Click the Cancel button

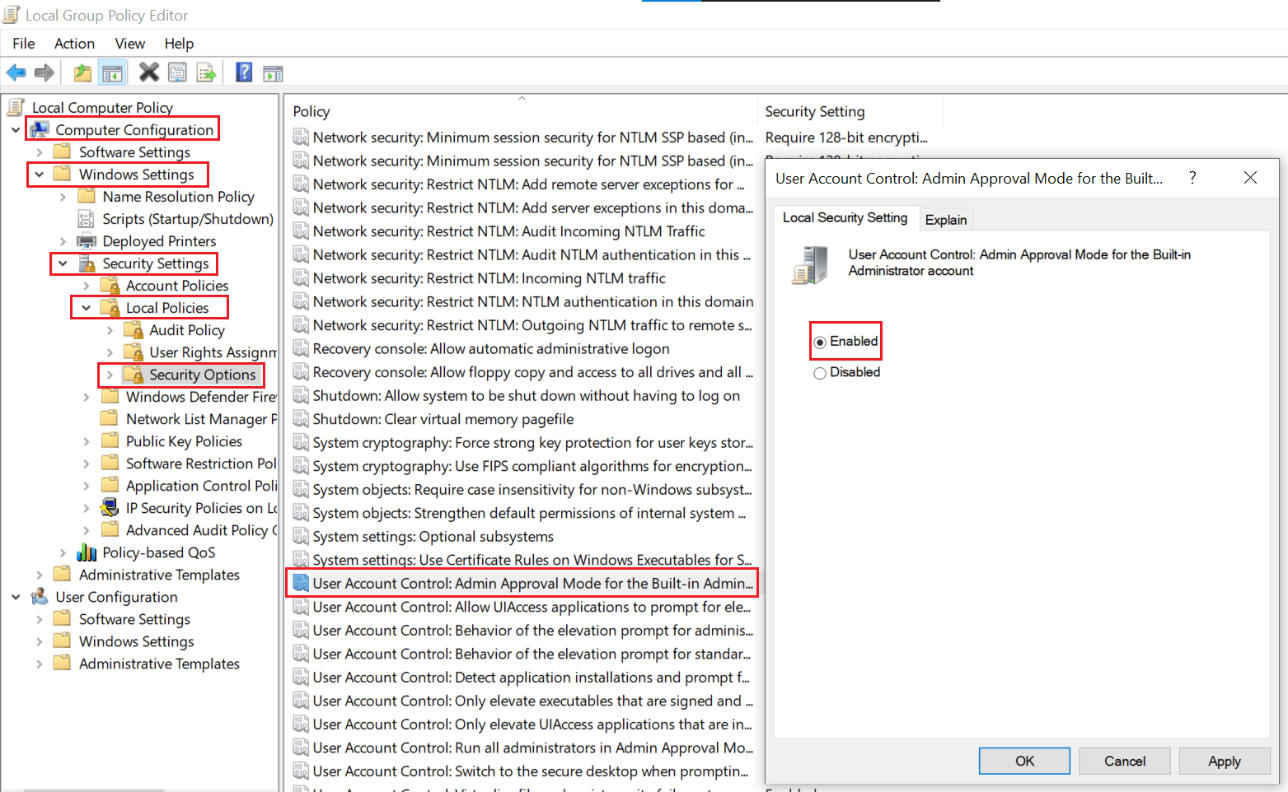[x=1124, y=761]
